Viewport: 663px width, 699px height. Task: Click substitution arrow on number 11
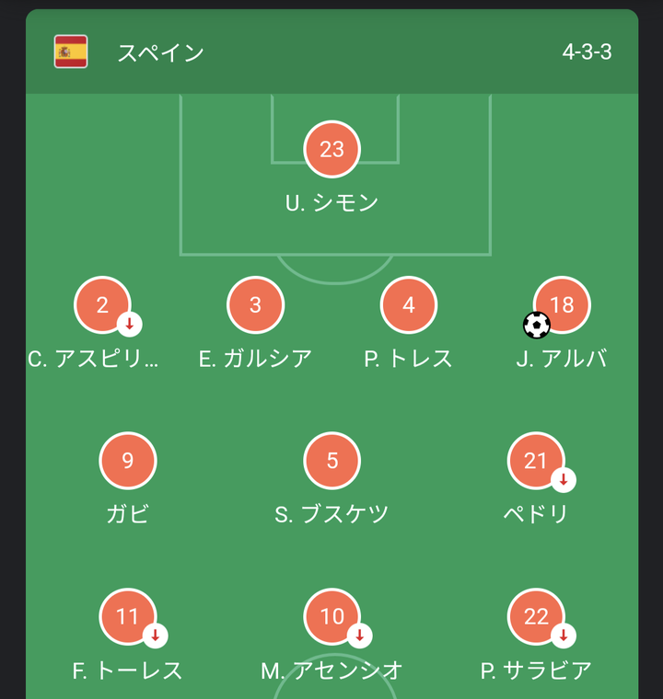click(155, 636)
